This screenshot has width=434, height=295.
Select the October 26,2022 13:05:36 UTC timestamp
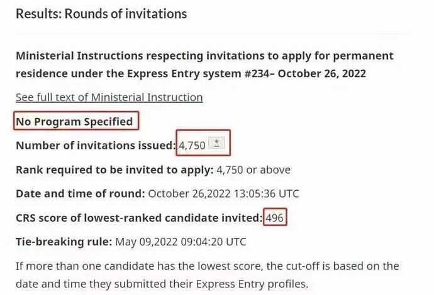point(223,194)
